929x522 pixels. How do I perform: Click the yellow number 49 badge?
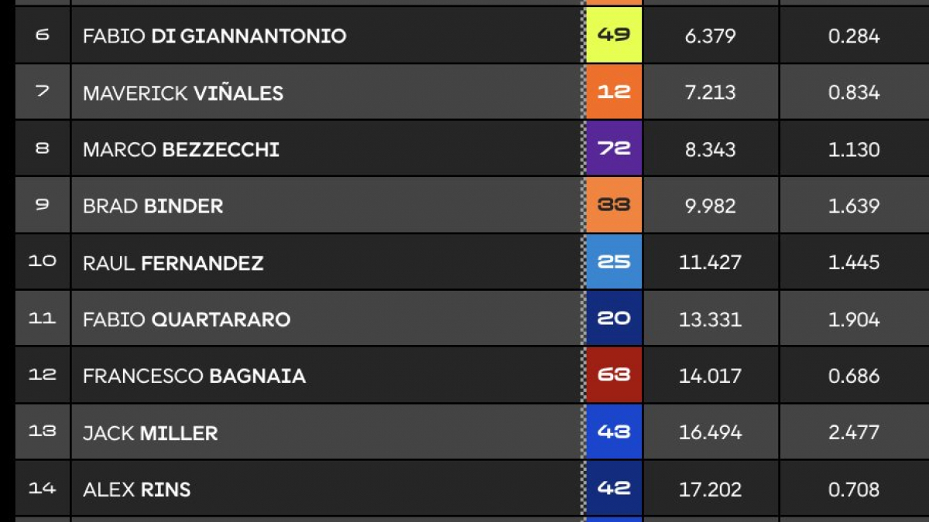pos(614,35)
